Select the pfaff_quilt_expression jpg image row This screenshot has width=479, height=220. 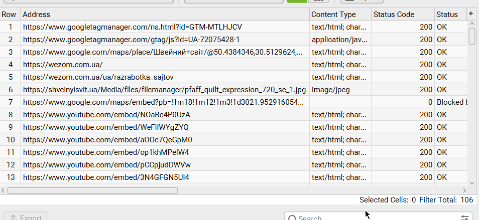[x=233, y=90]
